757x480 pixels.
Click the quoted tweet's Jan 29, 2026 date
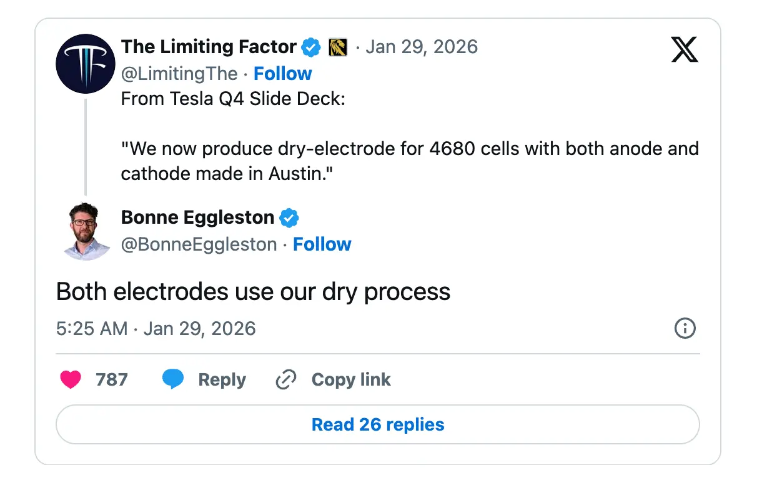[422, 47]
